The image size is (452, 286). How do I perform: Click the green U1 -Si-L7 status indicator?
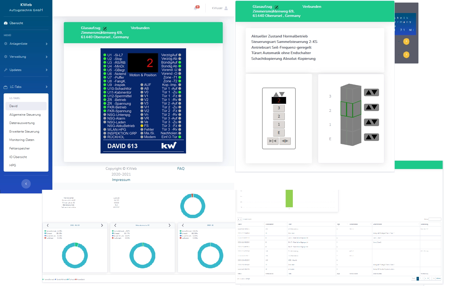(x=105, y=55)
